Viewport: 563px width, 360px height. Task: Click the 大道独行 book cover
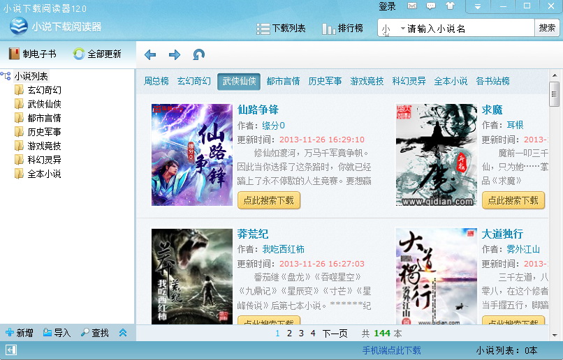pos(437,276)
